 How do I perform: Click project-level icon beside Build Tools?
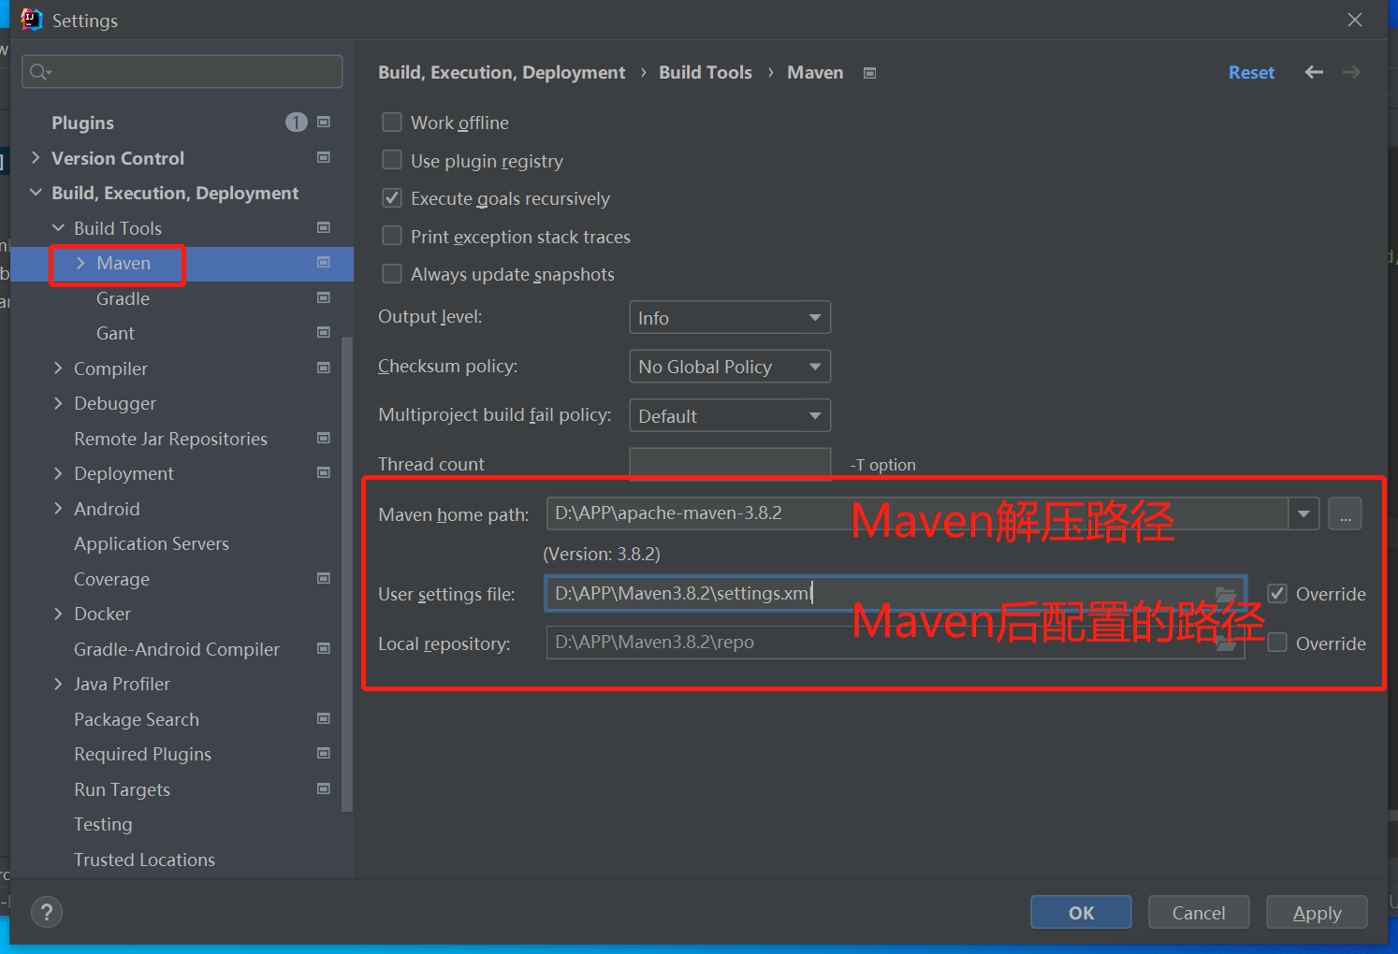pyautogui.click(x=324, y=227)
